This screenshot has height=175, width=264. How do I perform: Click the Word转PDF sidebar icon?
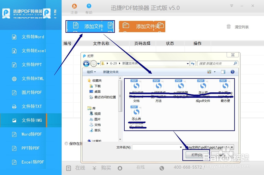(14, 134)
